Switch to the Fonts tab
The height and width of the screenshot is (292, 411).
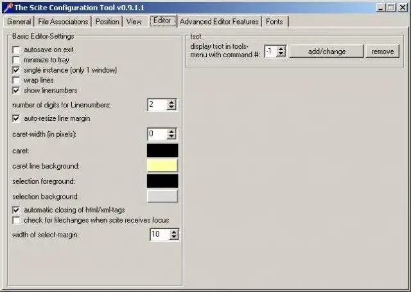click(x=274, y=21)
